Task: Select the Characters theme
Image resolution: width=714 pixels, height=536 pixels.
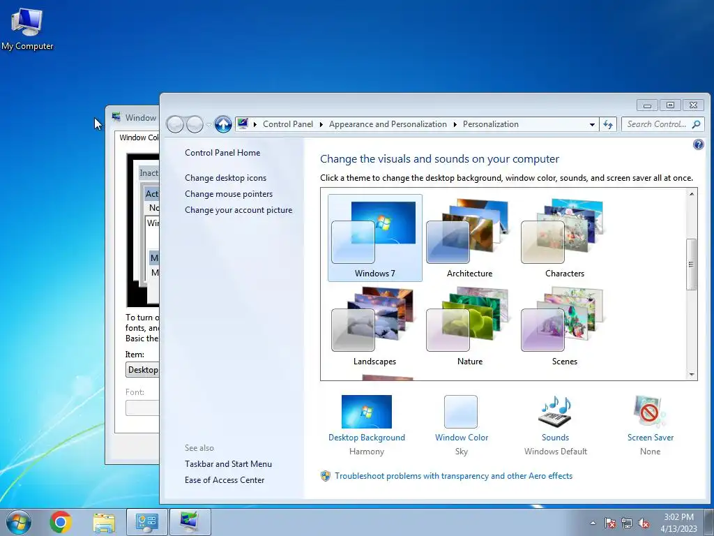Action: tap(565, 238)
